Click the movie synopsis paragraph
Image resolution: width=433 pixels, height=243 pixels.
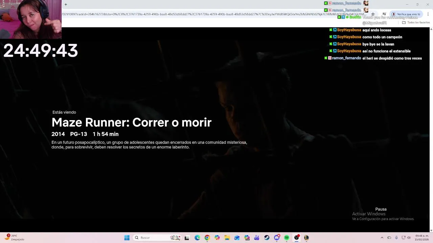[x=149, y=145]
